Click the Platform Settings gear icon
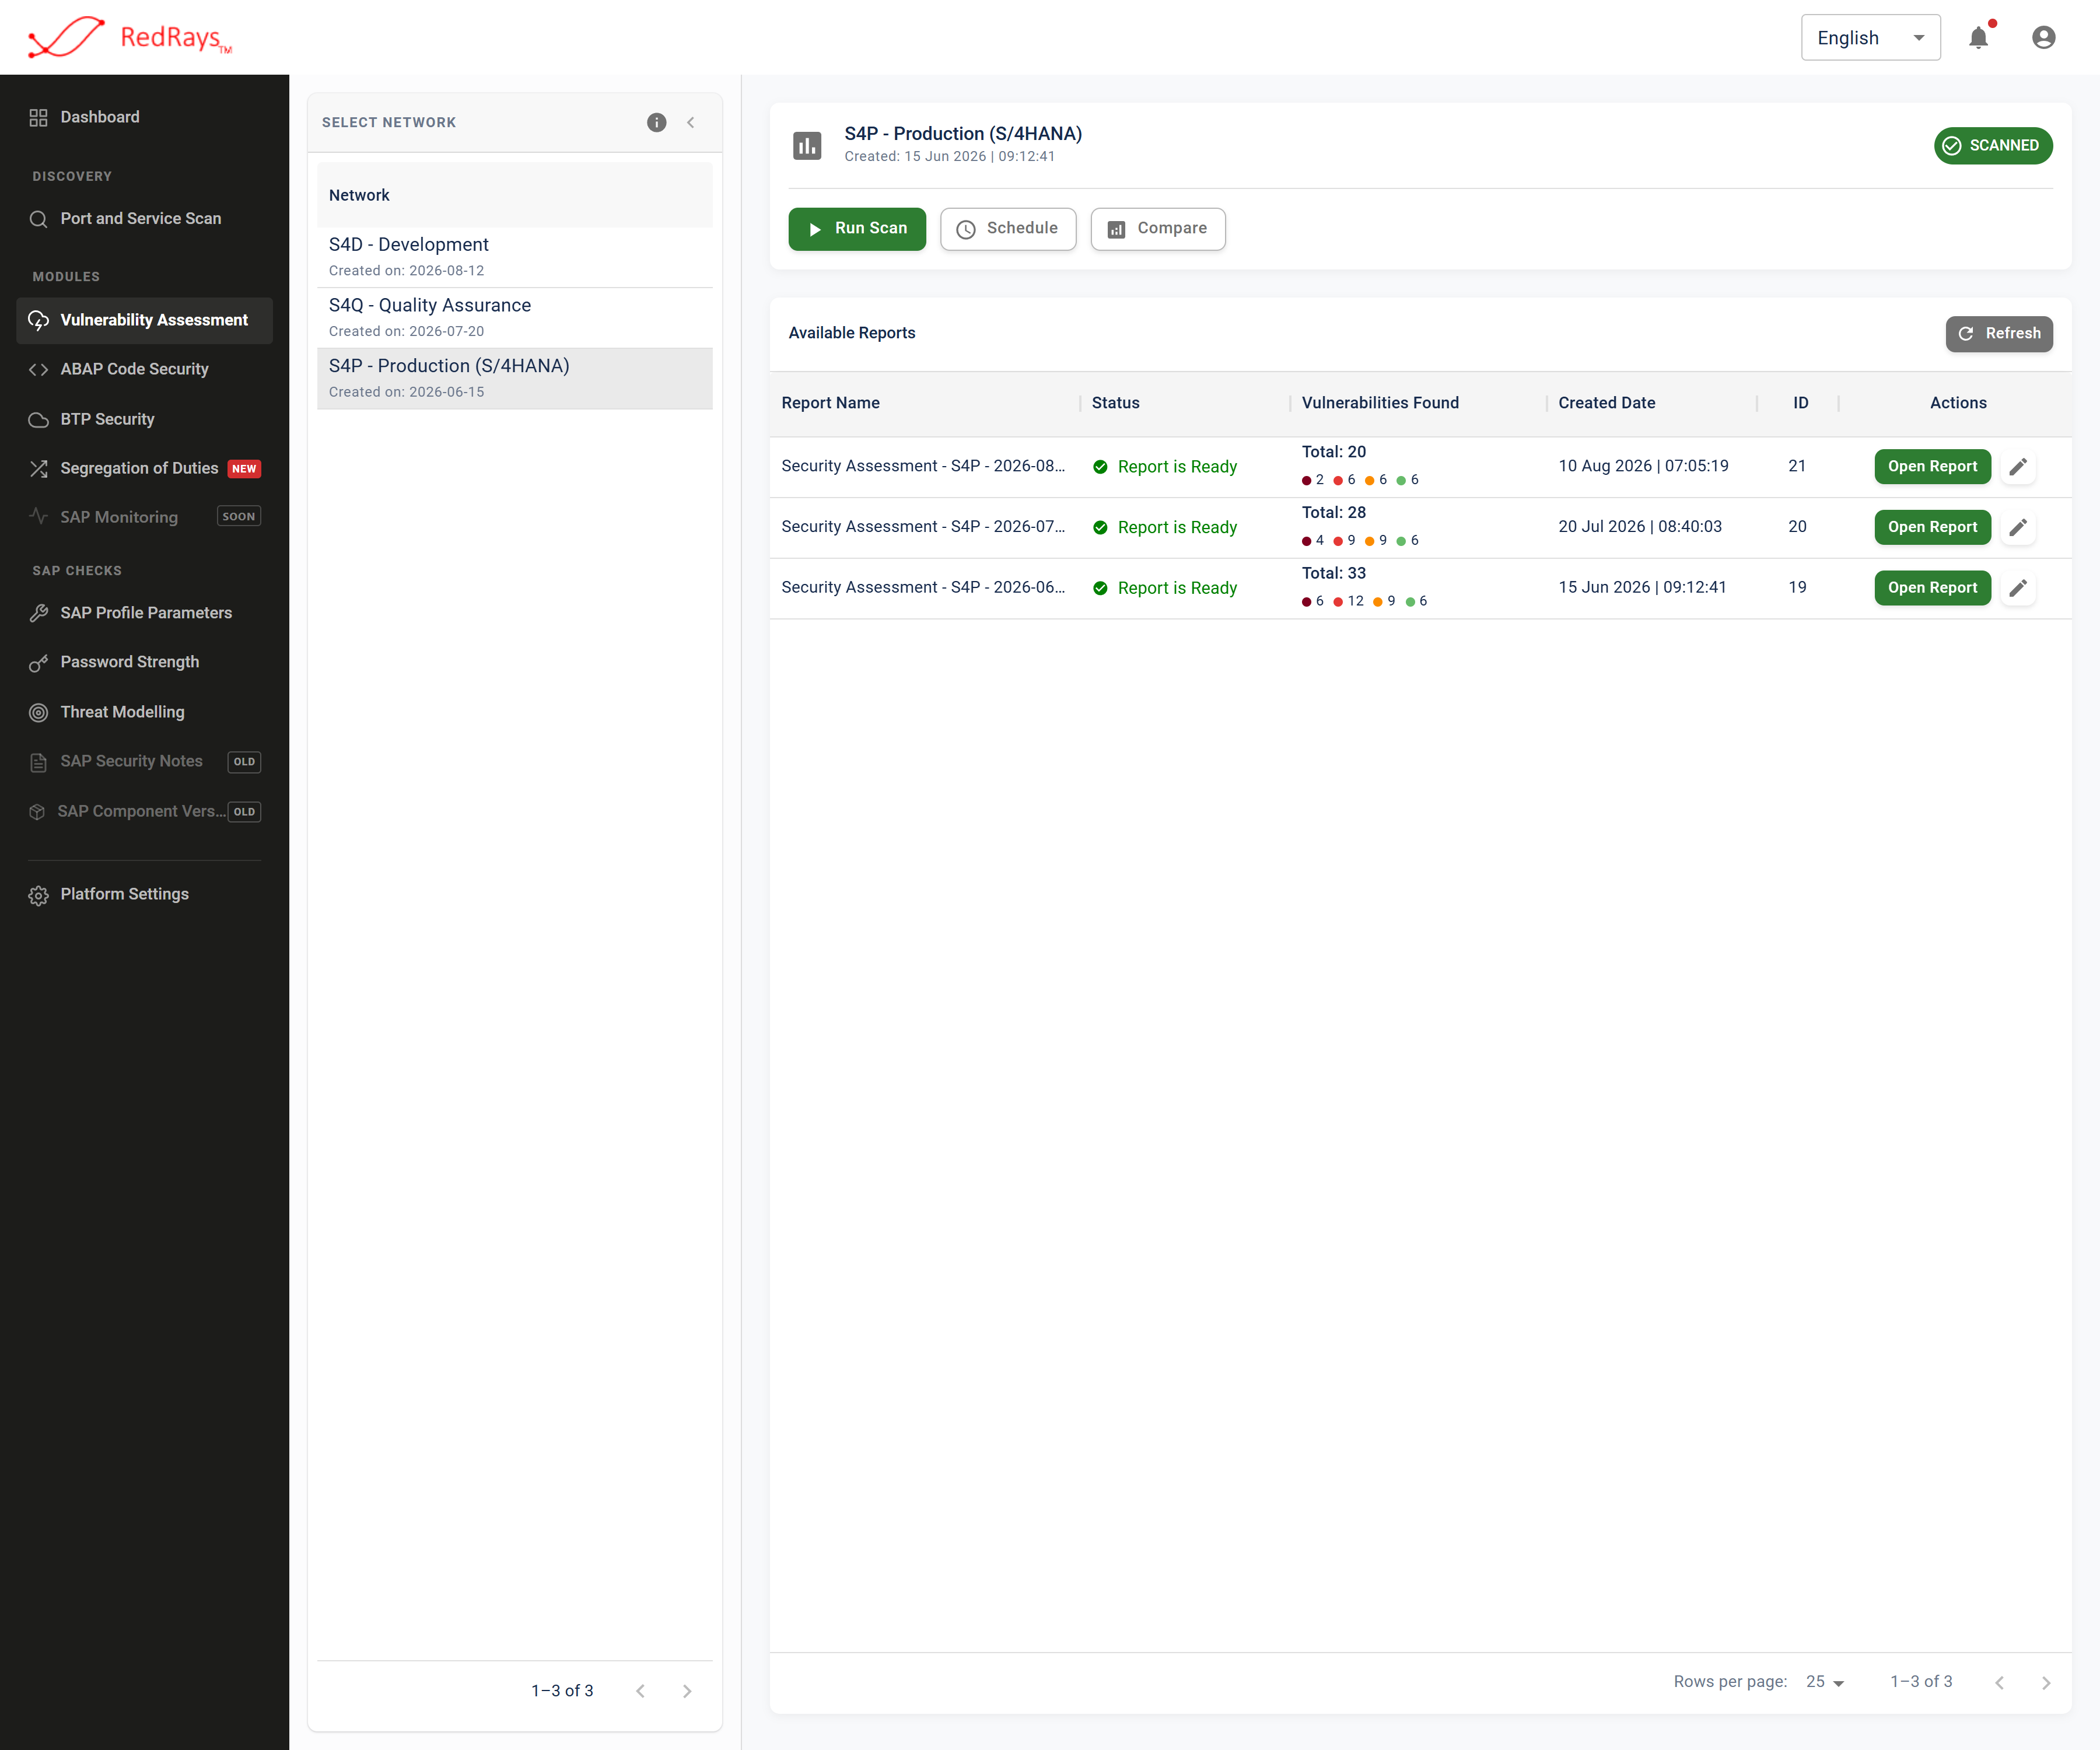This screenshot has width=2100, height=1750. click(38, 895)
